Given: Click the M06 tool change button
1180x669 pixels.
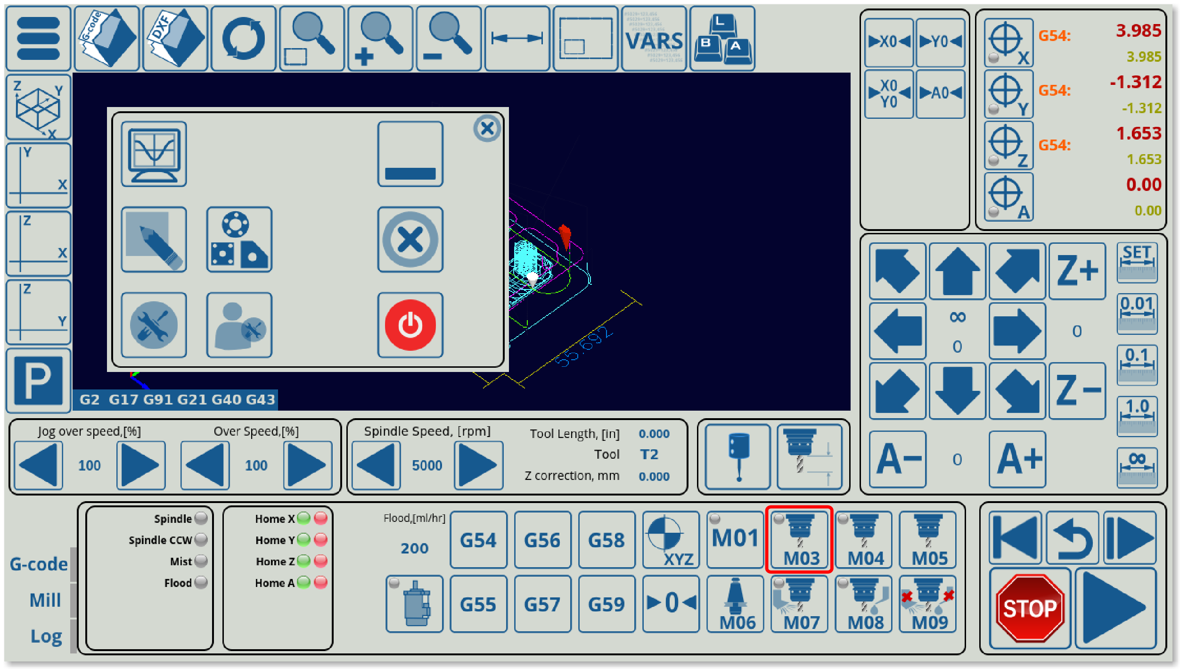Looking at the screenshot, I should pos(735,604).
